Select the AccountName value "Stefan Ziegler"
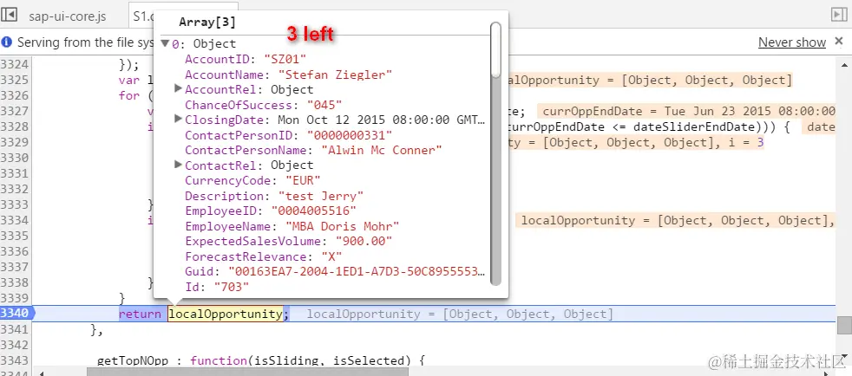Screen dimensions: 852x376 point(335,75)
